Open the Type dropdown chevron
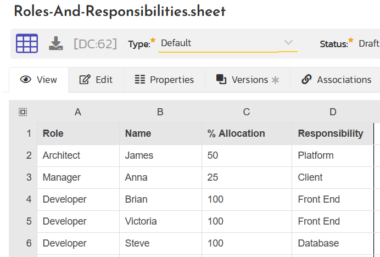This screenshot has width=380, height=257. point(288,43)
